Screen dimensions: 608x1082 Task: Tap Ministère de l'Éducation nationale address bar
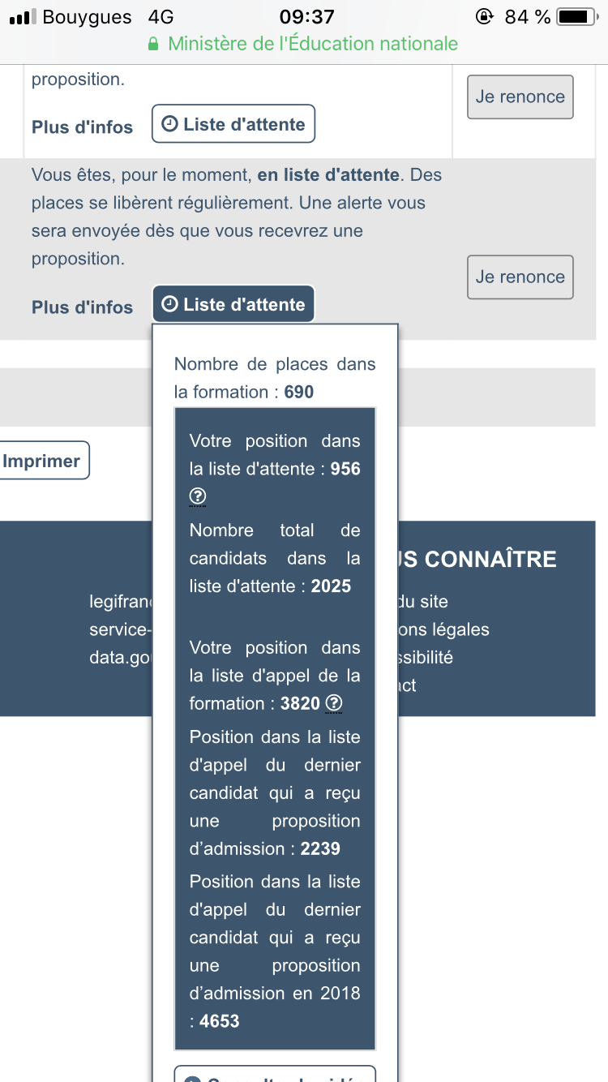click(312, 44)
